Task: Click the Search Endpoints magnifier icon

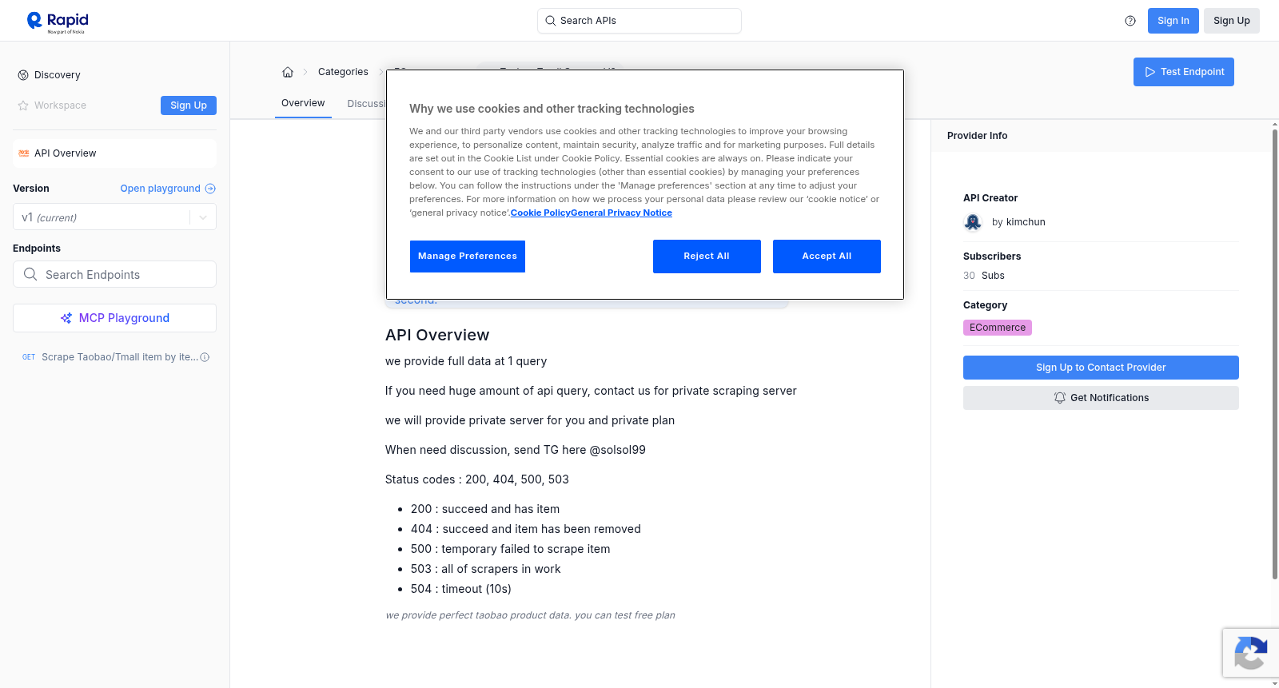Action: 30,274
